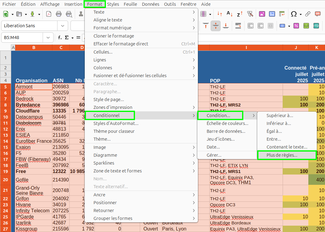Open the print preview
Viewport: 325px width, 232px height.
tap(69, 14)
